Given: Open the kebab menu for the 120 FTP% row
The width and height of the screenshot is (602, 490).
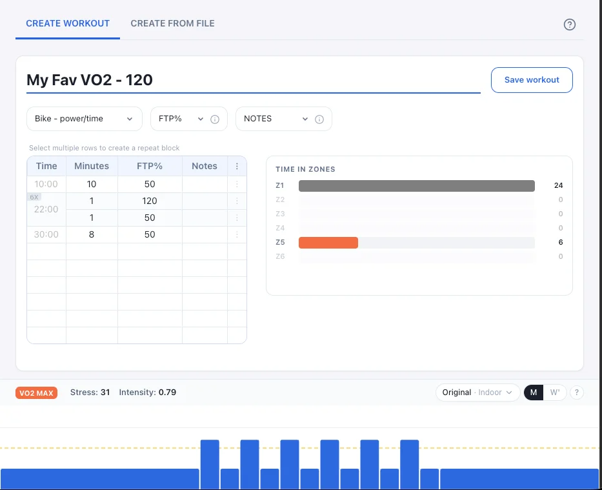Looking at the screenshot, I should [237, 201].
